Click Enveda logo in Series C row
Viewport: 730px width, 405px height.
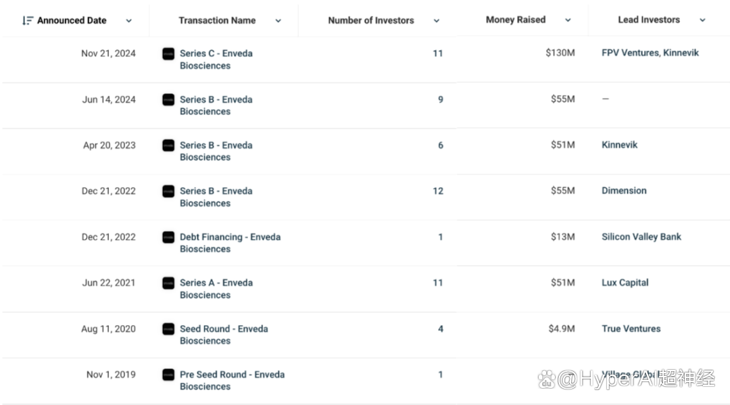tap(168, 53)
